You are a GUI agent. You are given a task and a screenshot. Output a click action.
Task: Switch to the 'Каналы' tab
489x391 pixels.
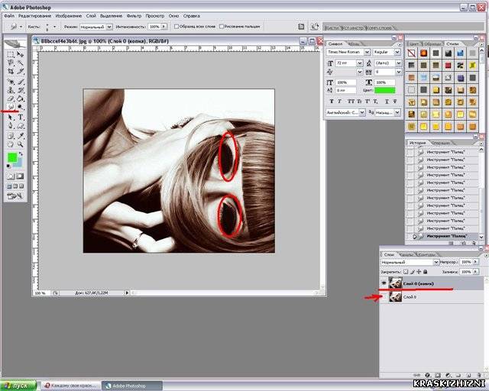(x=406, y=255)
